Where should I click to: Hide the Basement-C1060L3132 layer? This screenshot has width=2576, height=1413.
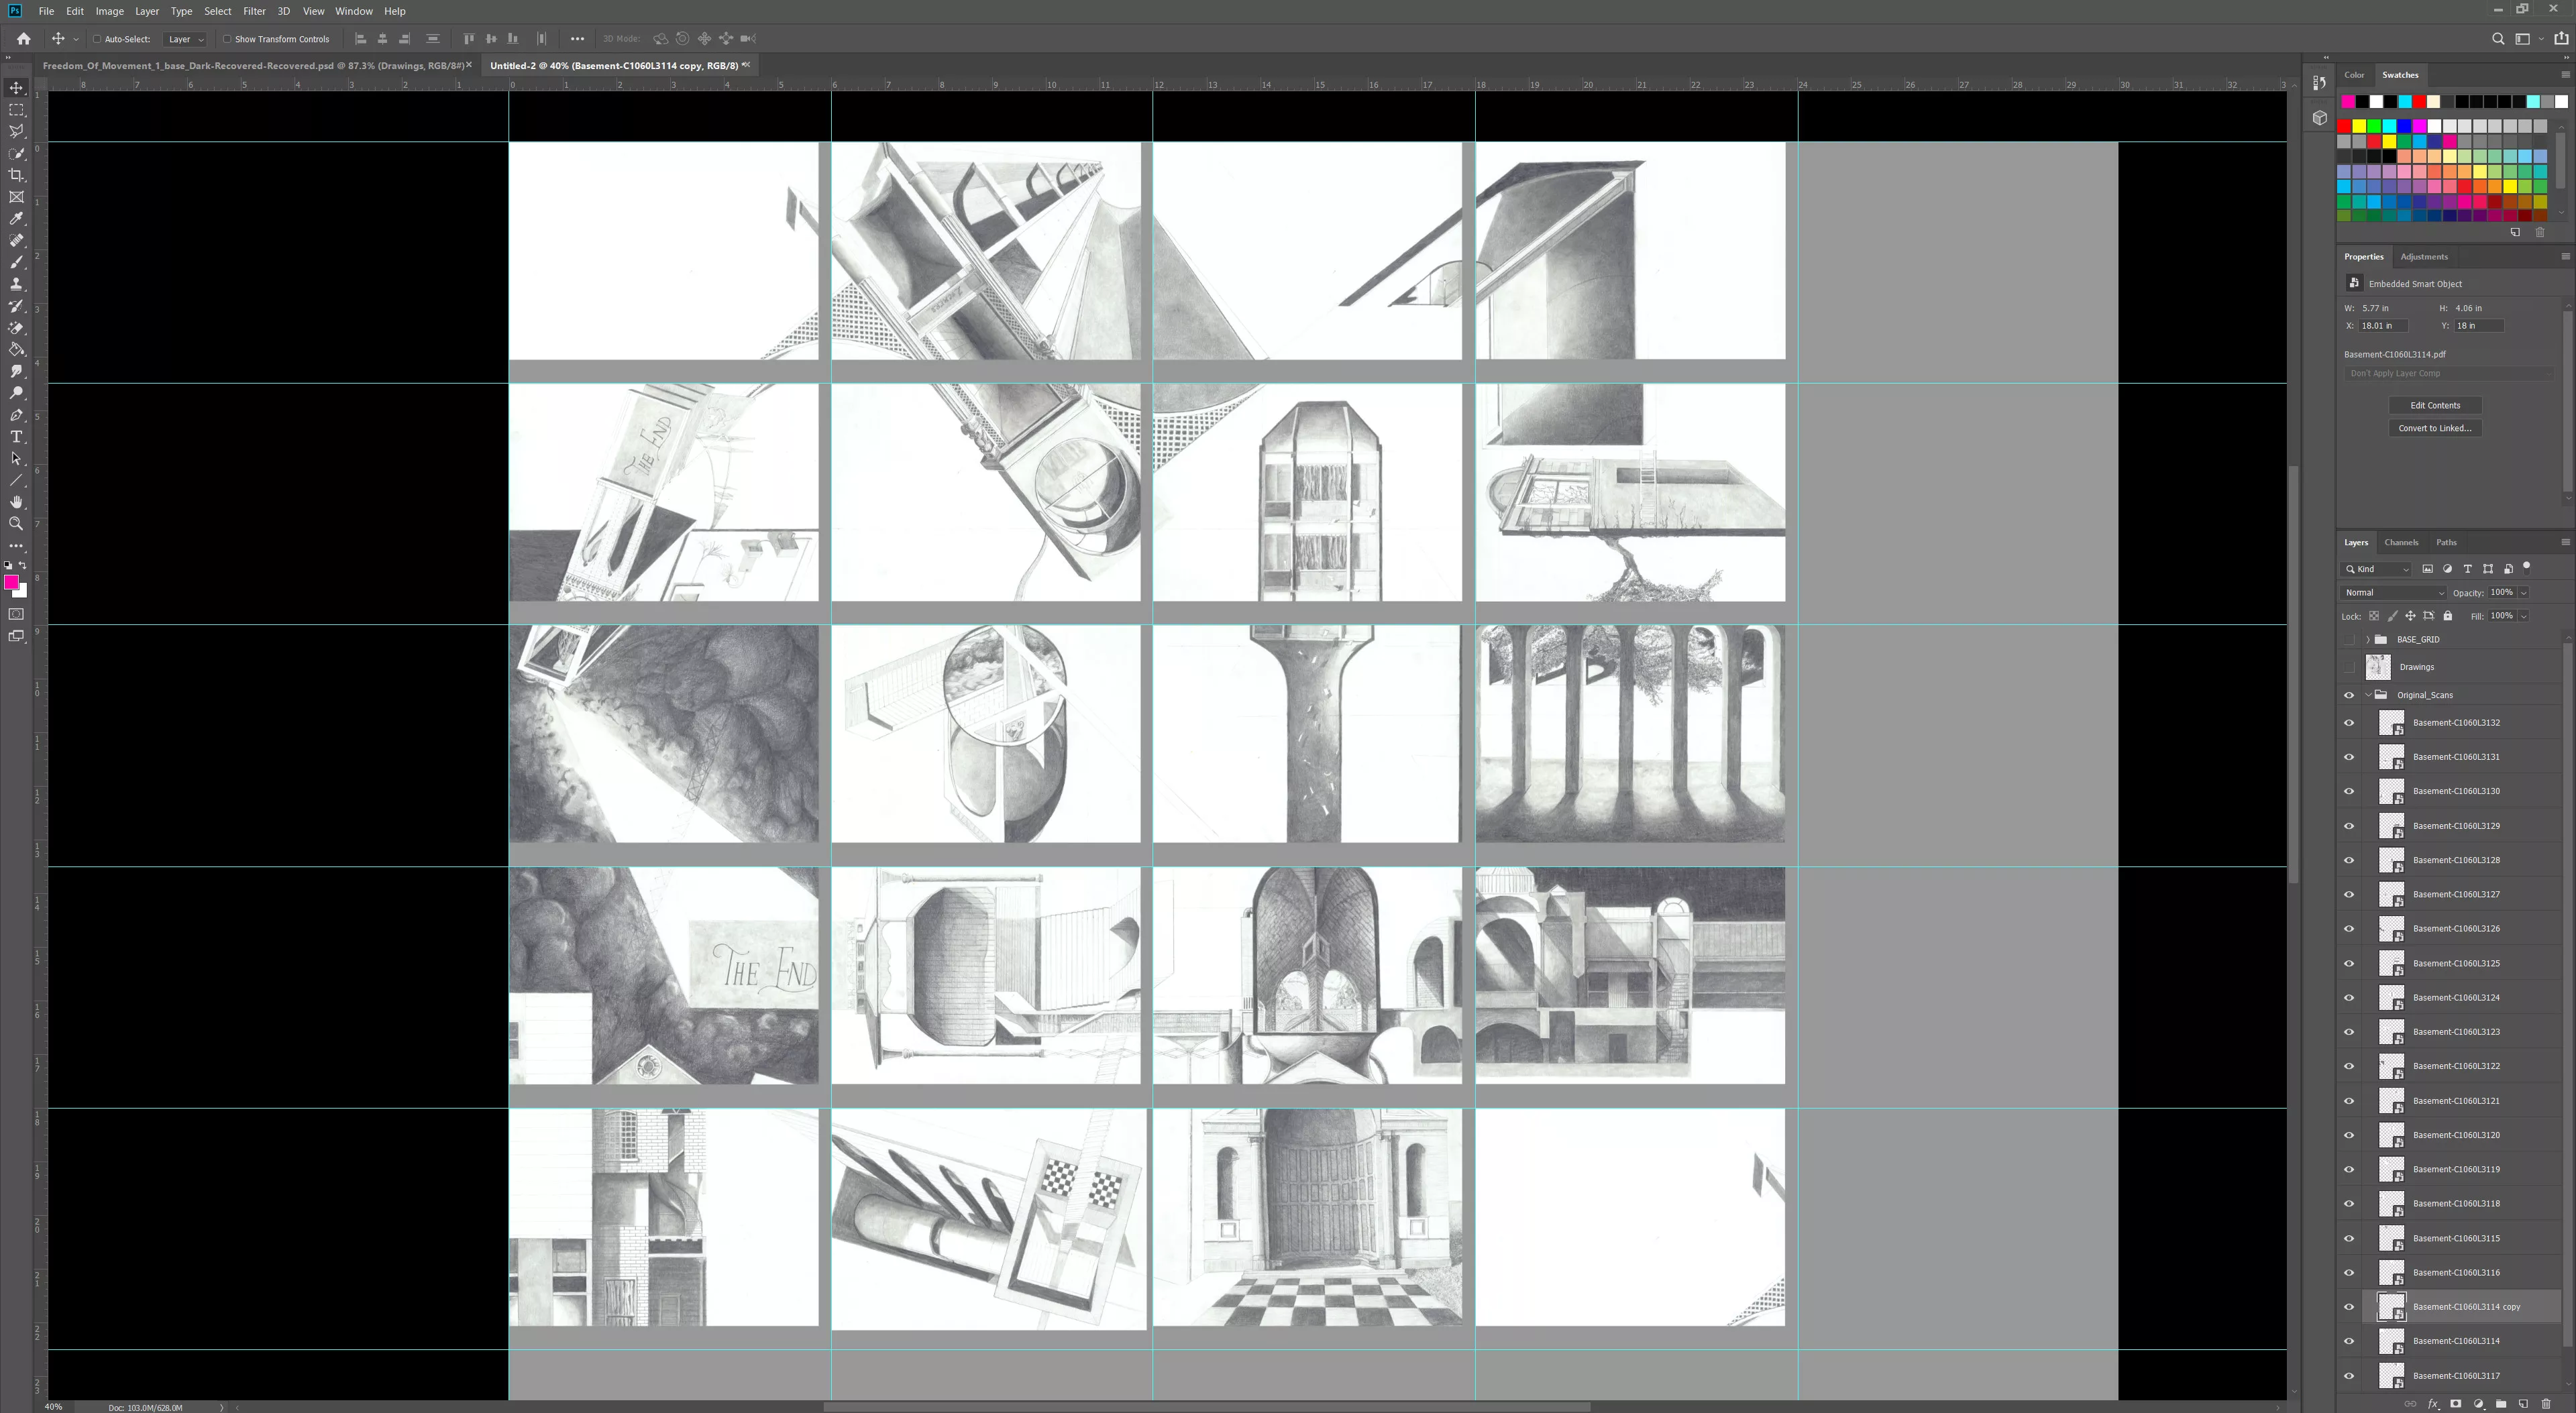pos(2349,723)
